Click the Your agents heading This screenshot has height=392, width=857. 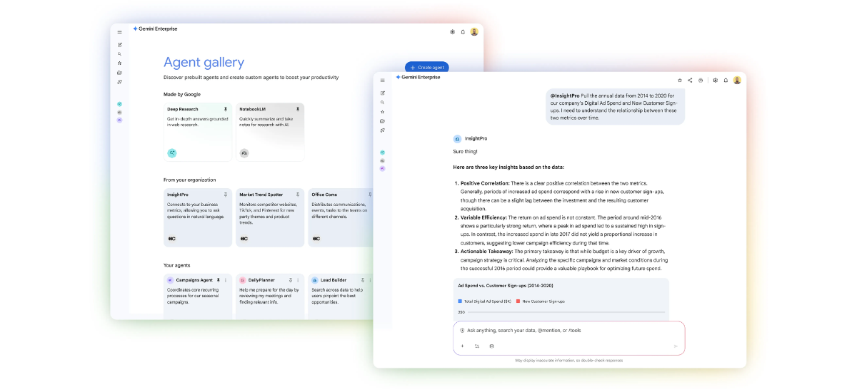tap(178, 265)
